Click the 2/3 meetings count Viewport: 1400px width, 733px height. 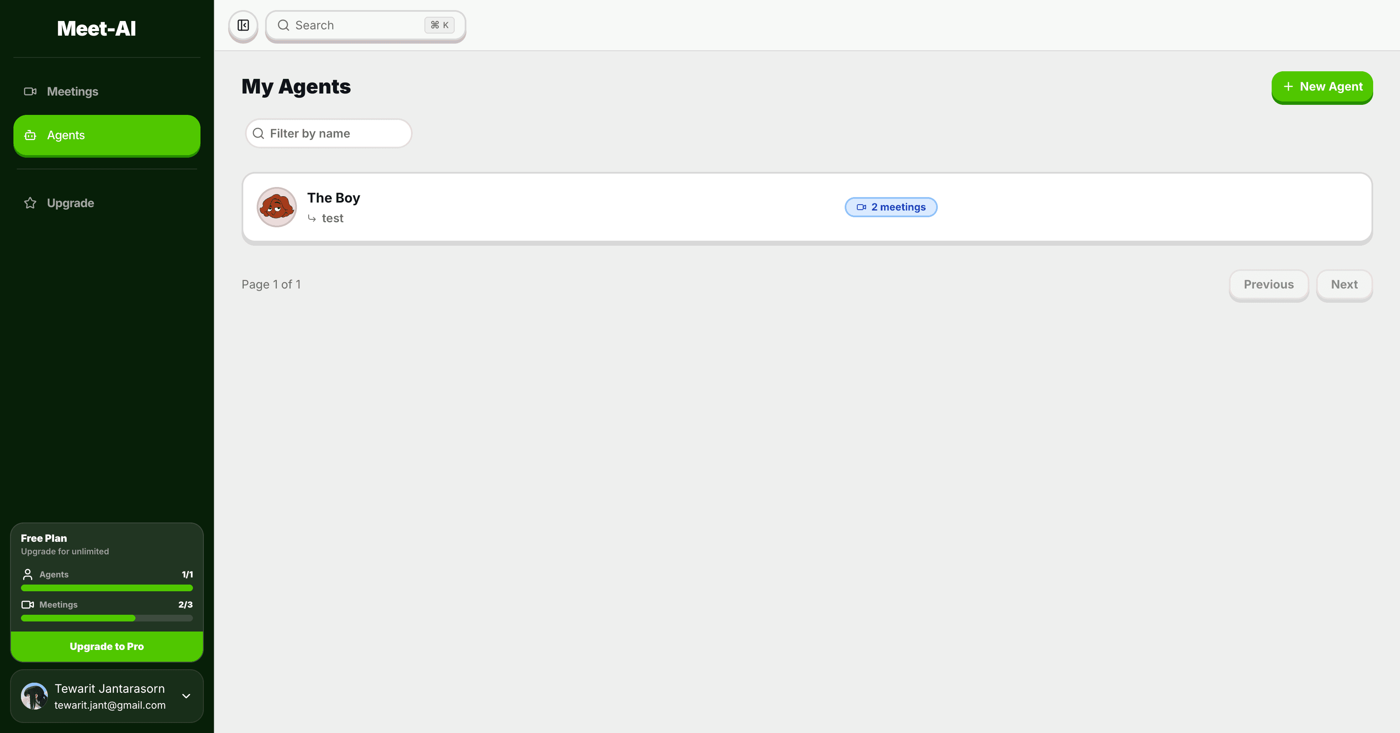(185, 605)
